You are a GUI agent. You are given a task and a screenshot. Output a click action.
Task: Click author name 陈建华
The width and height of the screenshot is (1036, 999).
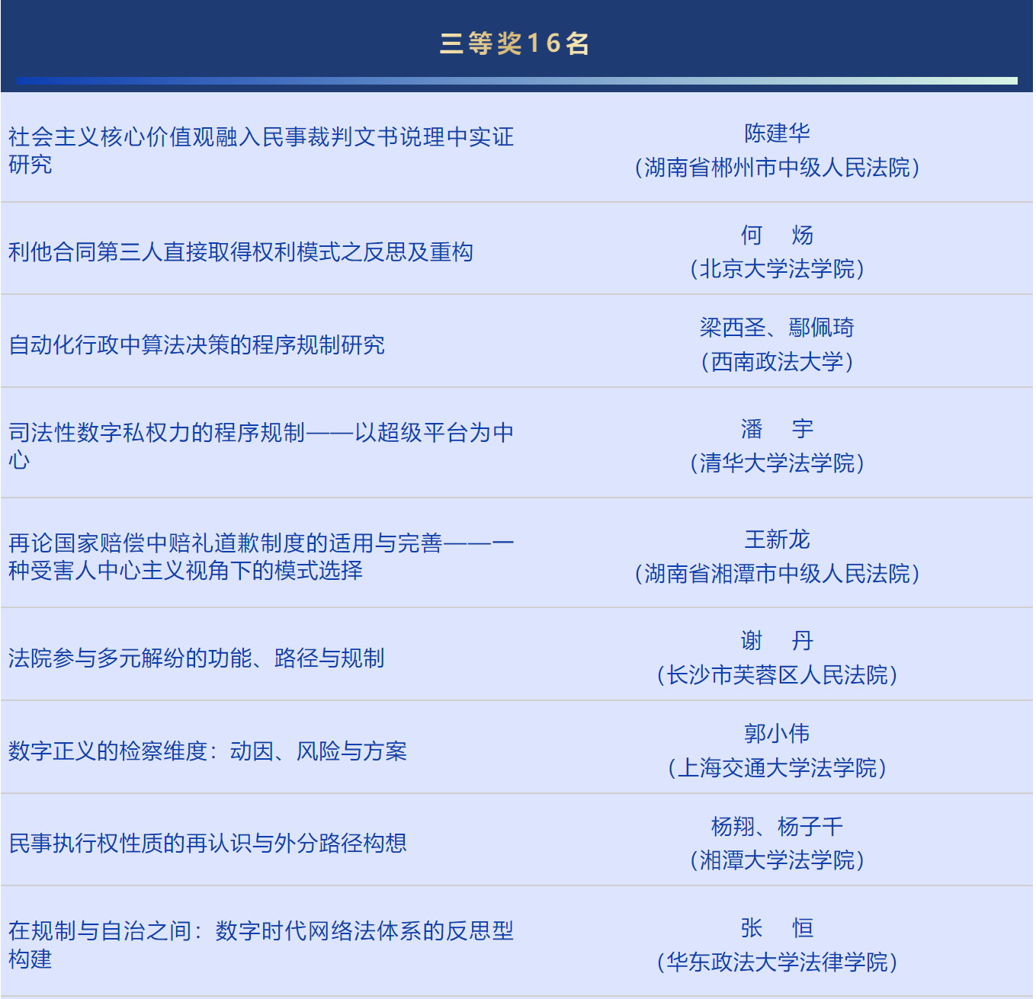click(x=777, y=133)
